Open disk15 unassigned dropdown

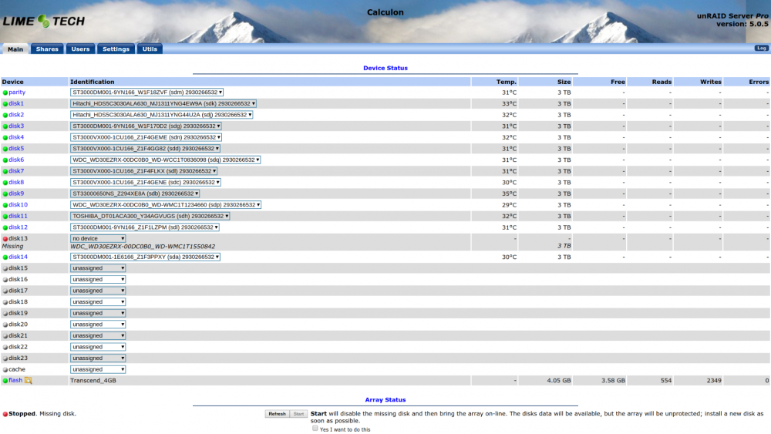click(x=98, y=268)
